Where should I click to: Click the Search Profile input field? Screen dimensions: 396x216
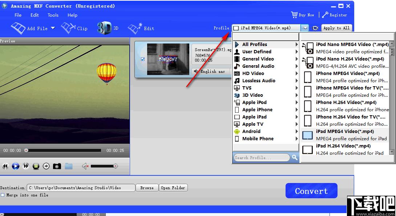pos(261,158)
